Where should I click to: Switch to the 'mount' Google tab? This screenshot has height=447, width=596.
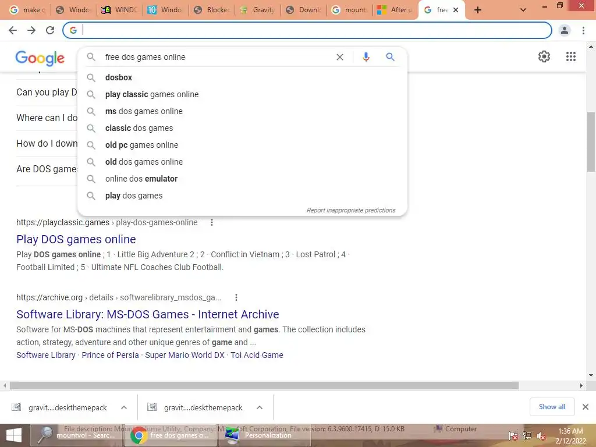pyautogui.click(x=350, y=10)
